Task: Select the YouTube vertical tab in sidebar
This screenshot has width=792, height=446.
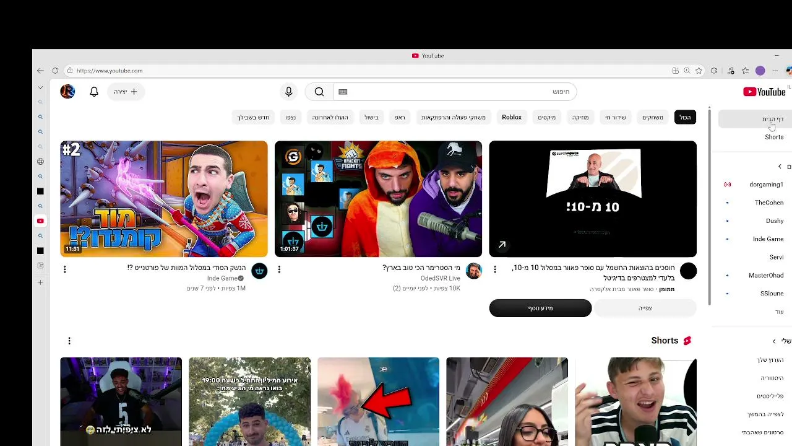Action: coord(40,221)
